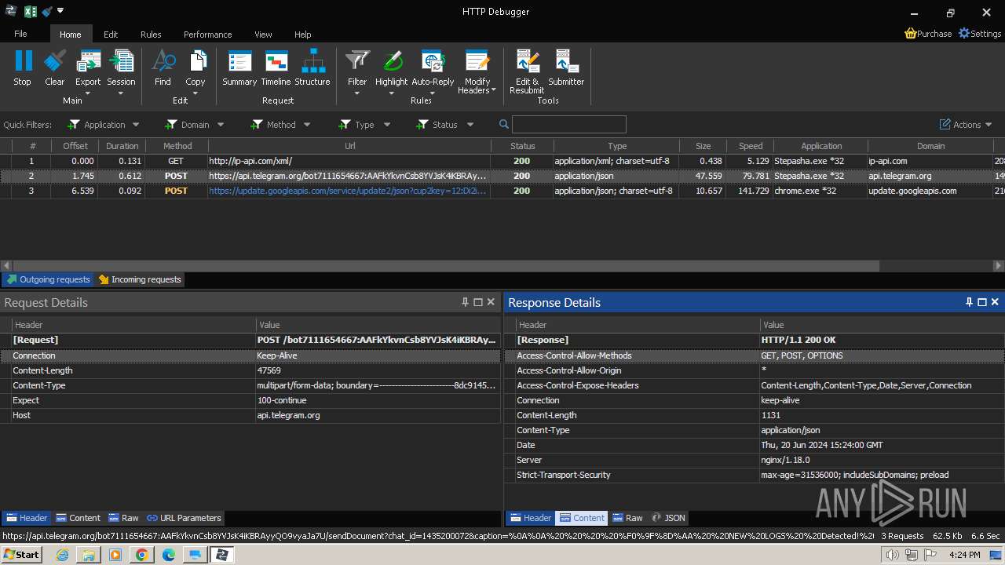This screenshot has height=565, width=1005.
Task: Switch to the Rules ribbon tab
Action: pos(151,35)
